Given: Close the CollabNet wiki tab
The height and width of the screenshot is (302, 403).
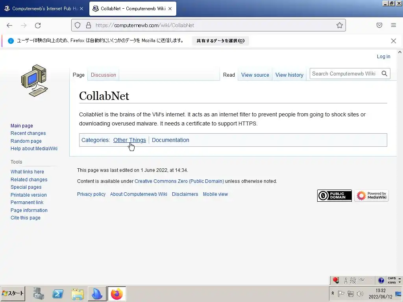Looking at the screenshot, I should [x=170, y=9].
